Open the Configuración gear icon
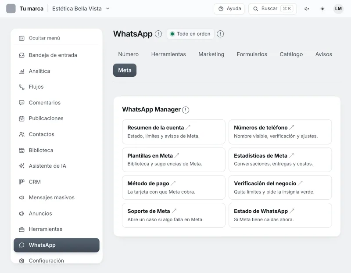 pos(21,261)
